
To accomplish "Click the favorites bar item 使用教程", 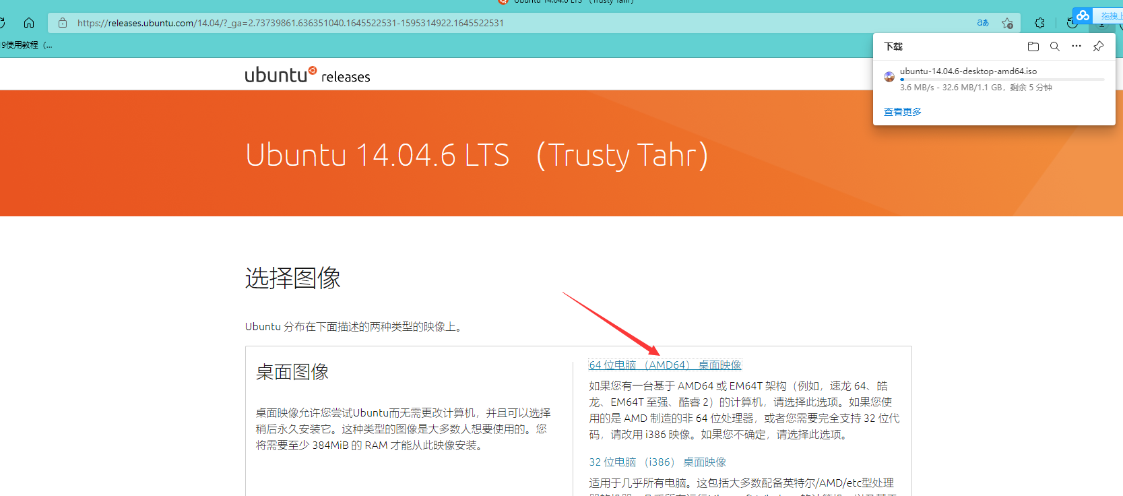I will tap(26, 45).
